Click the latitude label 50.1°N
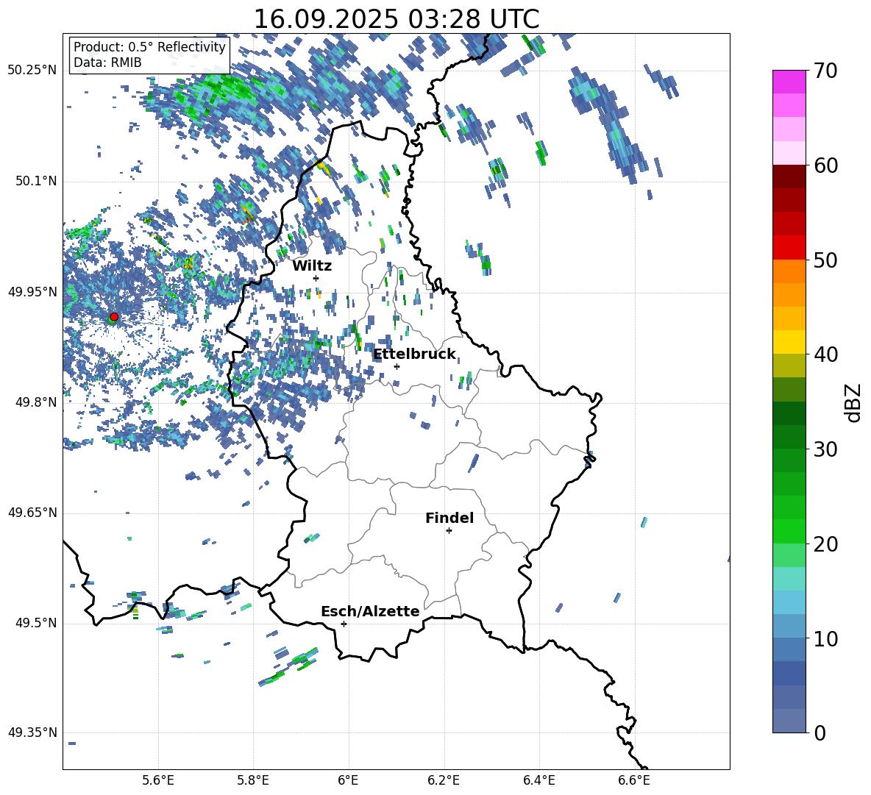This screenshot has width=871, height=795. (35, 181)
